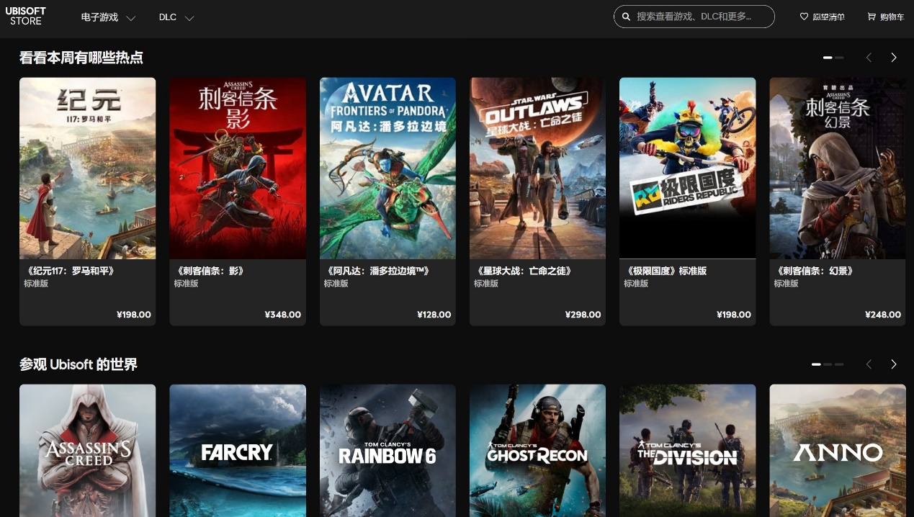Open the Ghost Recon franchise tile
The image size is (914, 517).
(537, 451)
